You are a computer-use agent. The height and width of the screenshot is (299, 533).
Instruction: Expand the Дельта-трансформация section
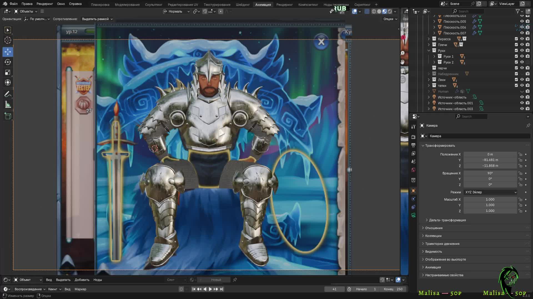point(447,220)
